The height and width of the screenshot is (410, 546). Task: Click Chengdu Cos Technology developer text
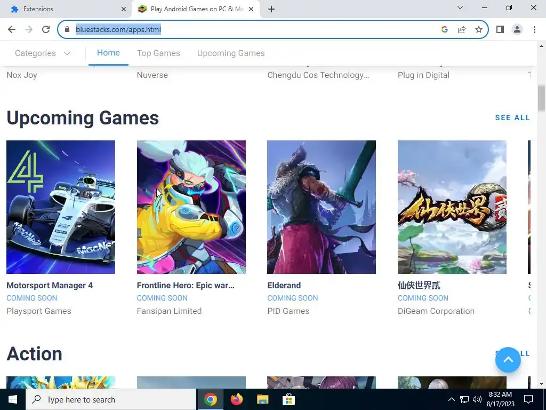318,75
